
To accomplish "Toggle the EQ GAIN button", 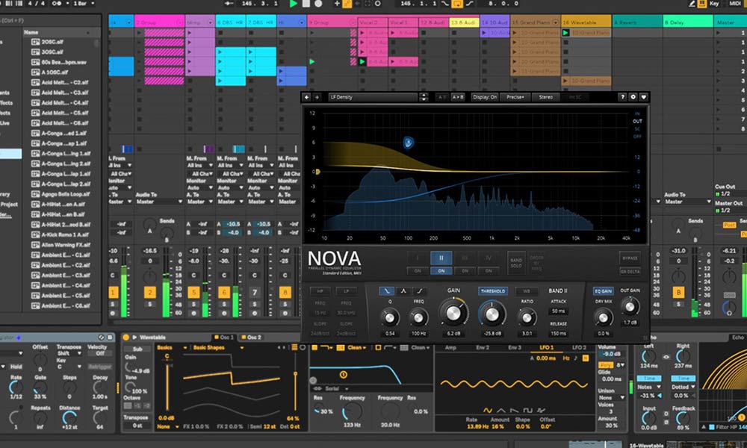I will [604, 291].
